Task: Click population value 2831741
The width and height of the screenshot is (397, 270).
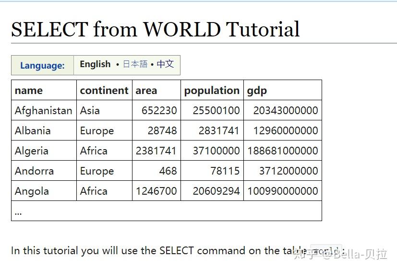Action: (212, 130)
